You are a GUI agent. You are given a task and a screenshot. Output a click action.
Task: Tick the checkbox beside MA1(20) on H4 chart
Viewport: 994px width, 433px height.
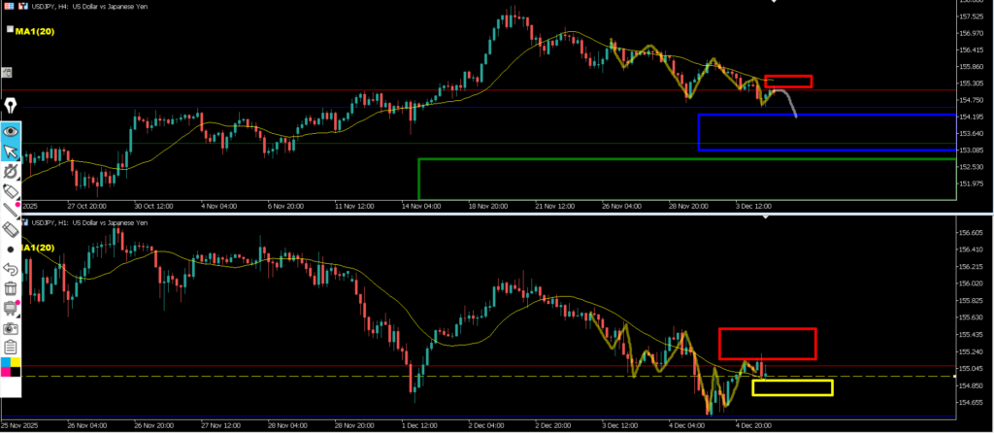[10, 30]
